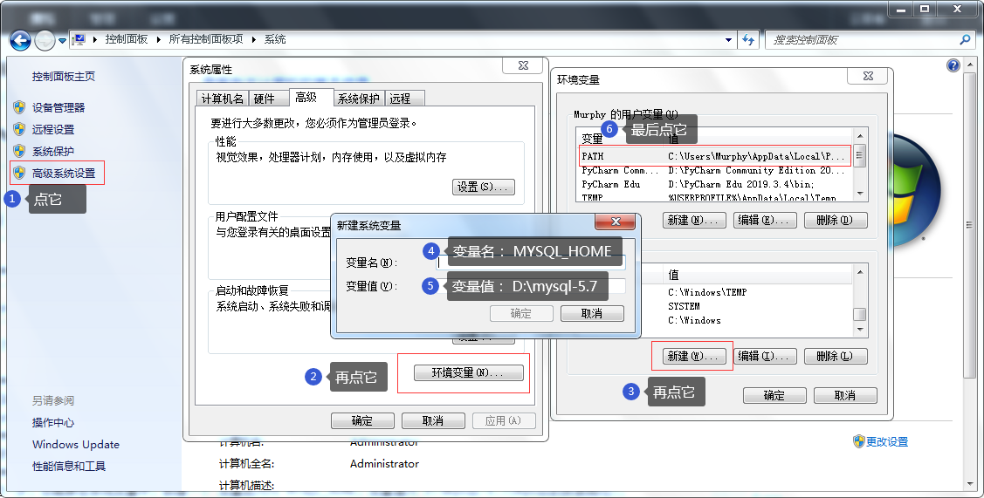Open 设备管理器 from the sidebar
The width and height of the screenshot is (984, 498).
pyautogui.click(x=58, y=107)
